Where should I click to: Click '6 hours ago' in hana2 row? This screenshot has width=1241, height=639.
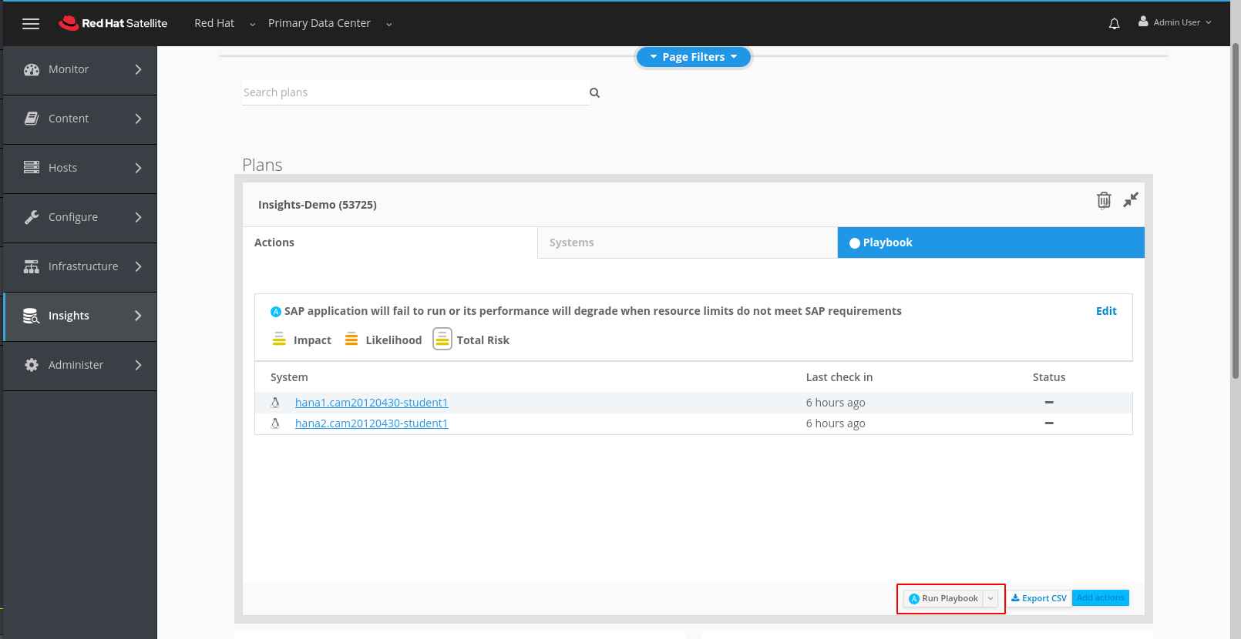(836, 423)
